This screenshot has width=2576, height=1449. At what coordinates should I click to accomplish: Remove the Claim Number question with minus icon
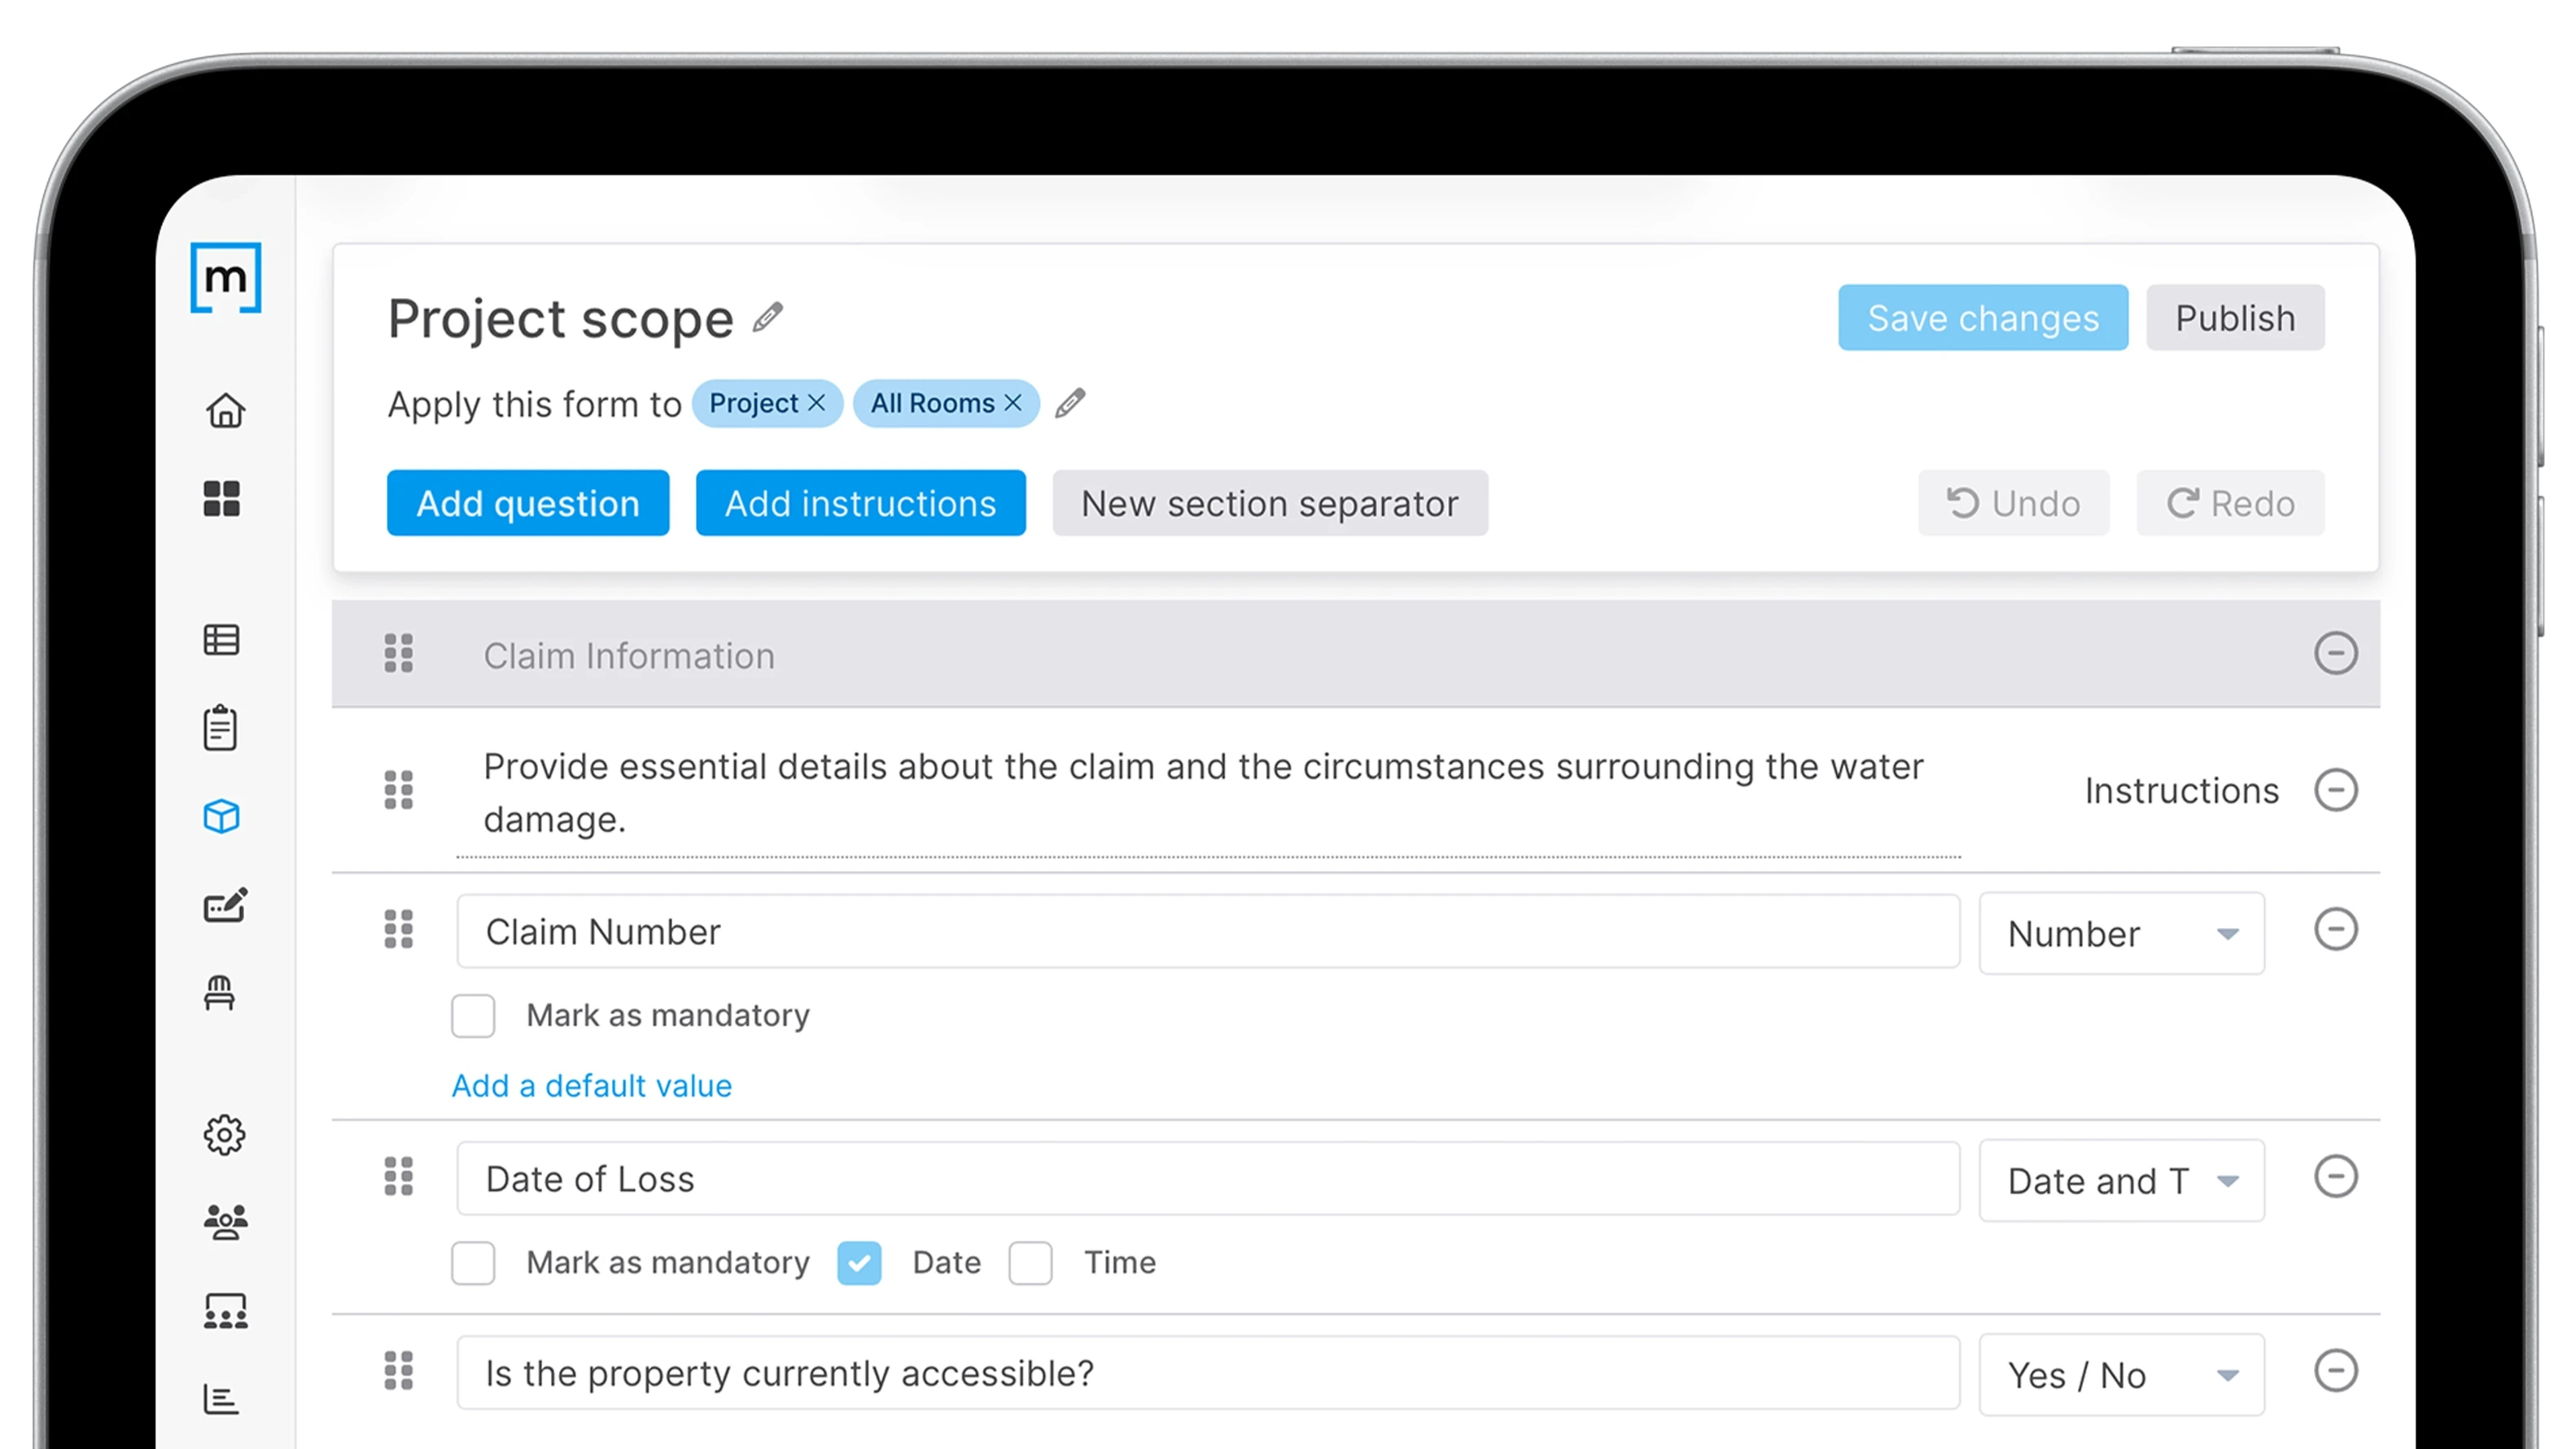coord(2335,929)
